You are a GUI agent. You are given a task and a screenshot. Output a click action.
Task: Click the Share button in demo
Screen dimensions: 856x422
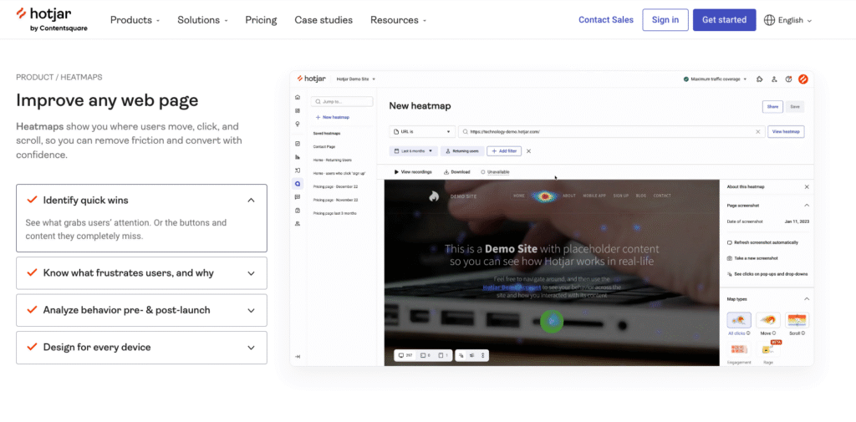[x=772, y=107]
